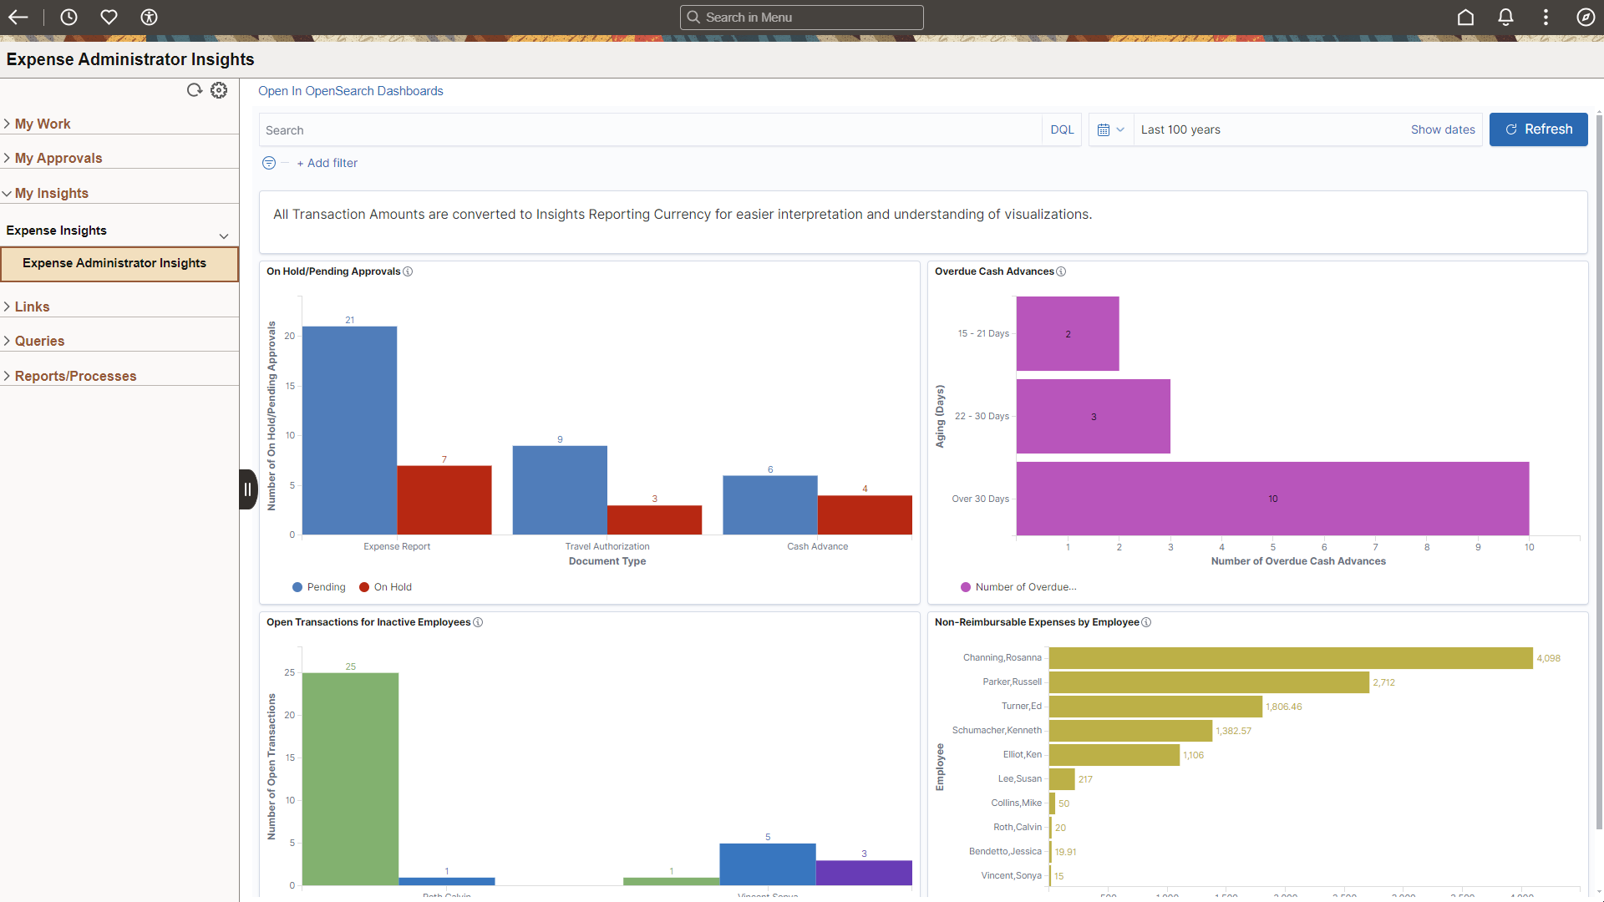Open In OpenSearch Dashboards link
The image size is (1604, 902).
point(350,91)
